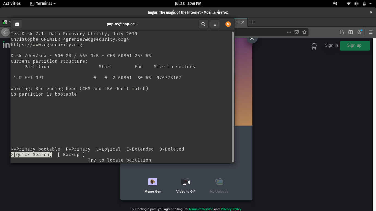
Task: Close the Imgur upload dialog with the round X
Action: coord(252,40)
